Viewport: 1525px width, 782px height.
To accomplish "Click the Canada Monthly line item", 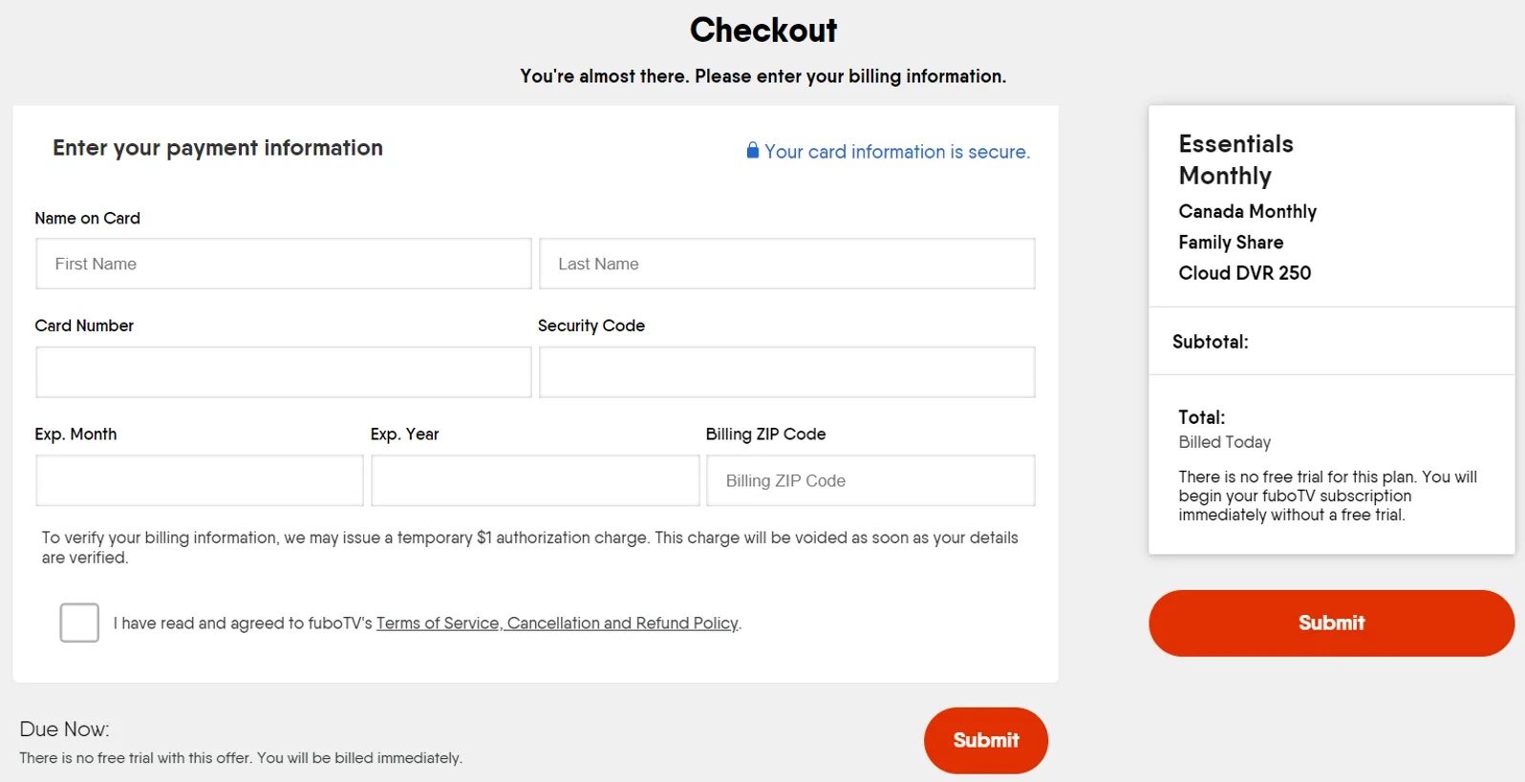I will coord(1247,212).
